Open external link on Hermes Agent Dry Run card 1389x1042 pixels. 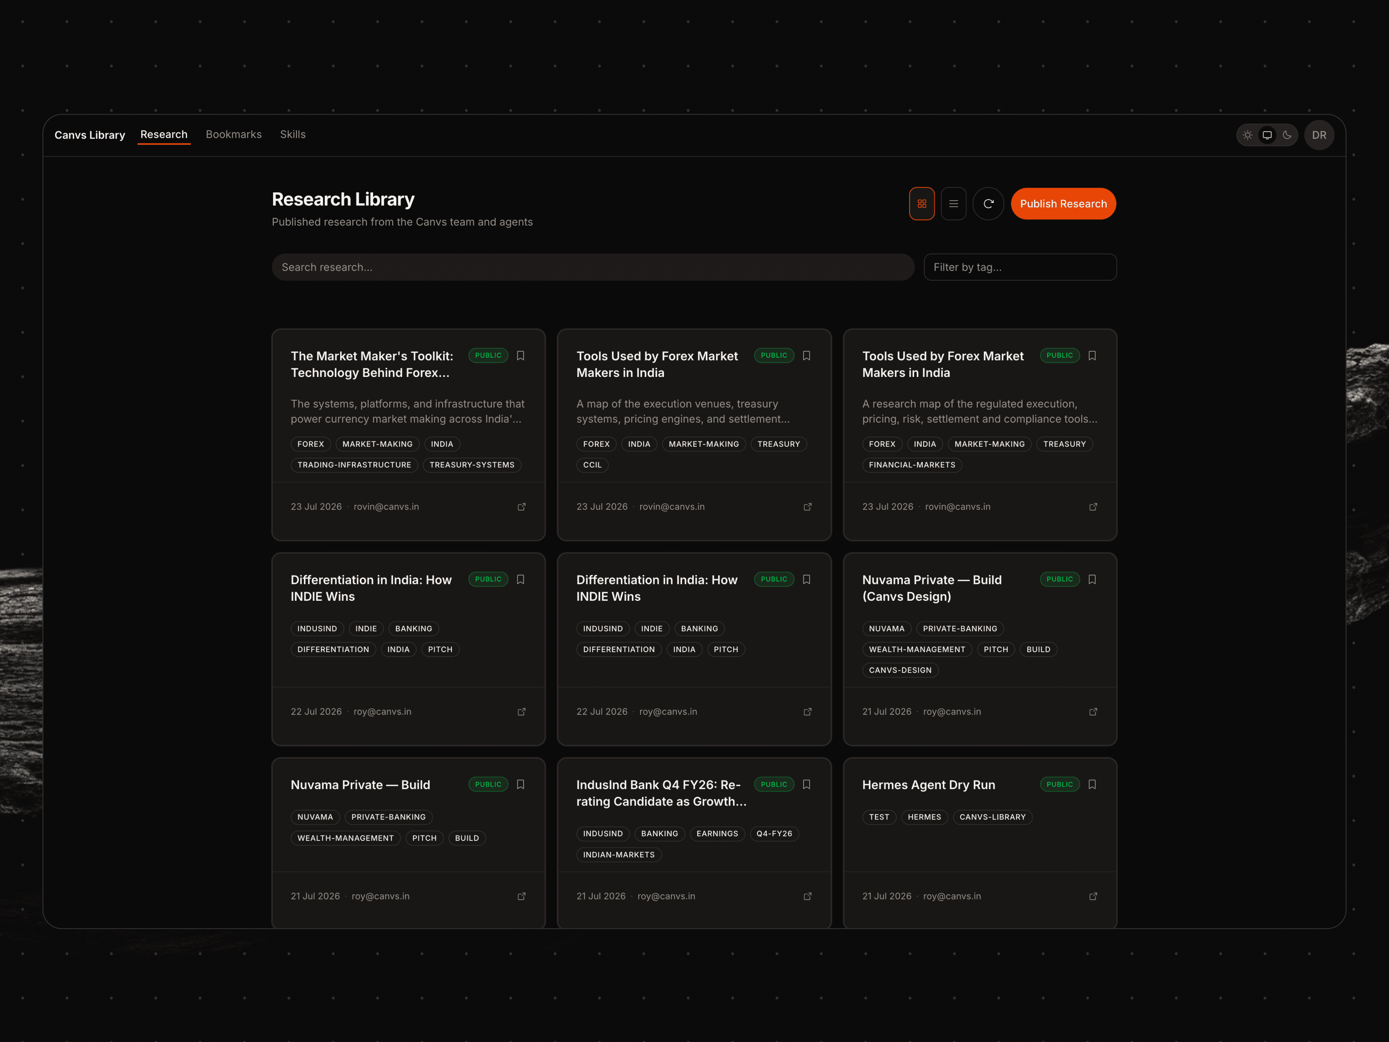click(1093, 896)
